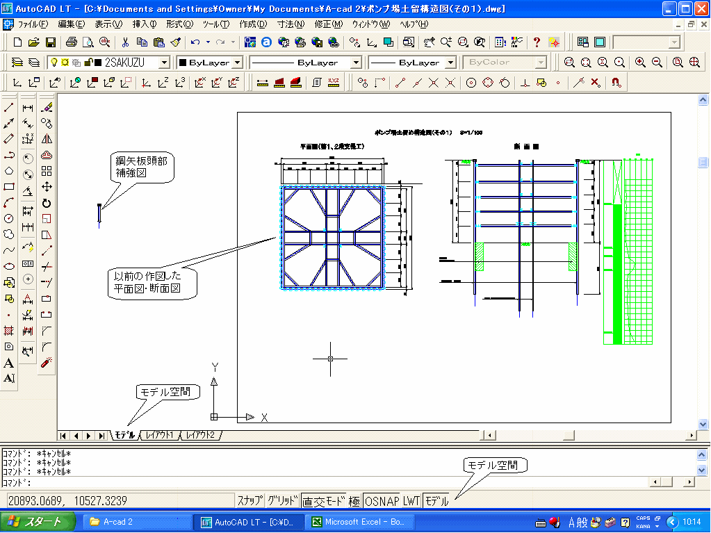Open the 編集(E) menu
Image resolution: width=711 pixels, height=533 pixels.
(71, 24)
